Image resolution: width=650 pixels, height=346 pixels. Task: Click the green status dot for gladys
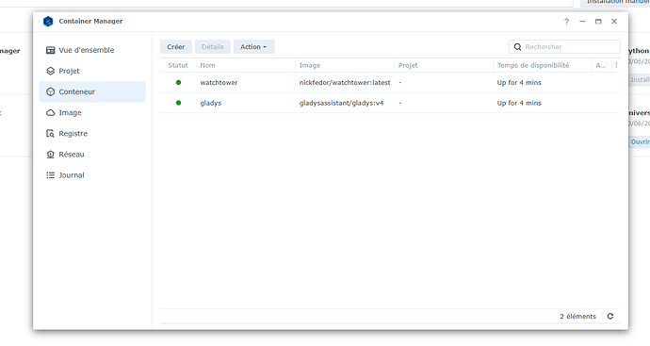tap(179, 103)
